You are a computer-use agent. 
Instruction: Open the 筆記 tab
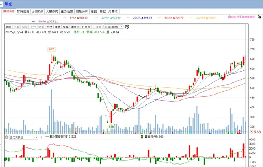(x=102, y=11)
